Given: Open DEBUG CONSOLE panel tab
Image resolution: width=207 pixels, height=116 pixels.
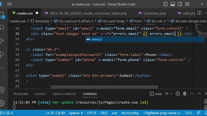Looking at the screenshot, I should coord(64,94).
